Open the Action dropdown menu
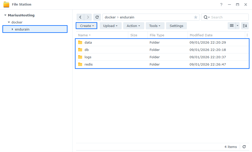 pos(134,26)
